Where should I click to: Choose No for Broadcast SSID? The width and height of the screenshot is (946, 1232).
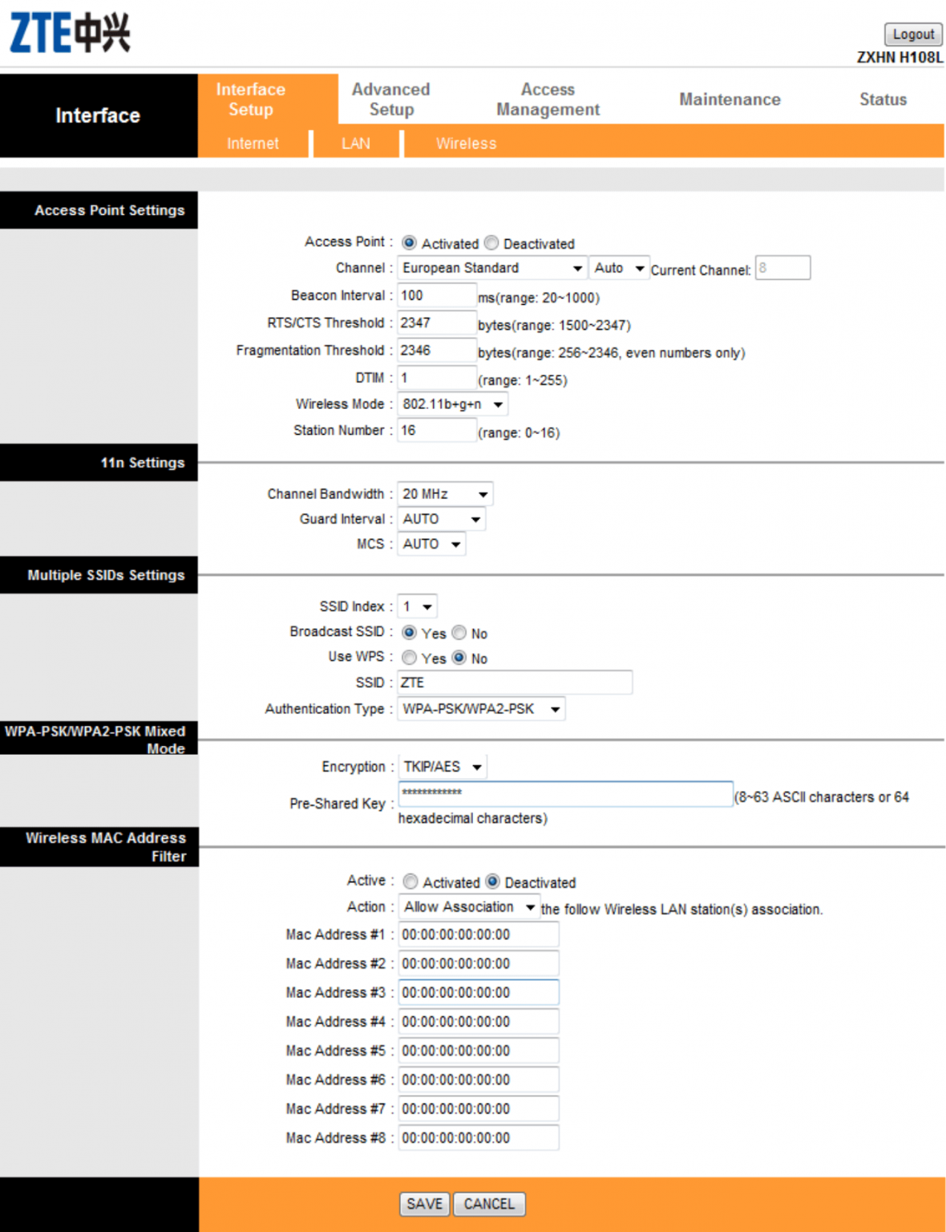point(459,632)
